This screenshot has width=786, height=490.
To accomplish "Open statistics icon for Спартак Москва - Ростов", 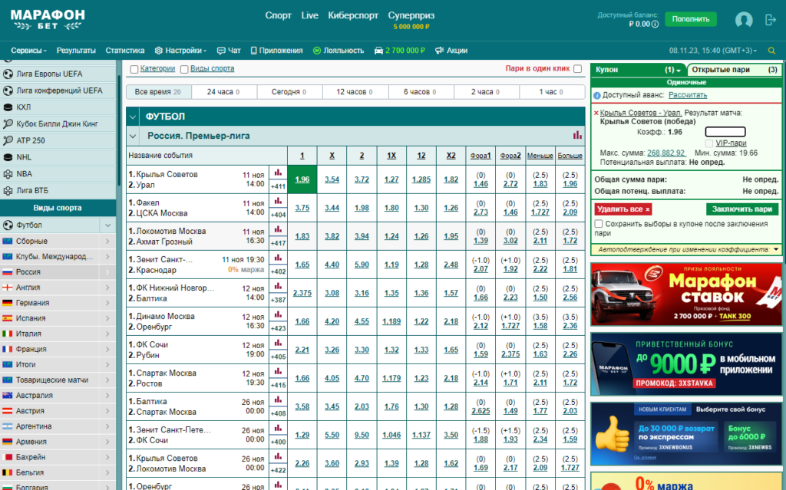I will coord(278,371).
